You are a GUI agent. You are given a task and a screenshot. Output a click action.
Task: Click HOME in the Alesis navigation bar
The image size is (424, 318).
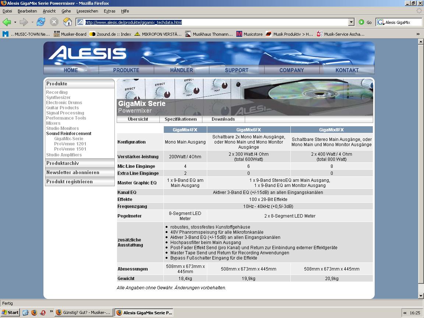click(71, 70)
